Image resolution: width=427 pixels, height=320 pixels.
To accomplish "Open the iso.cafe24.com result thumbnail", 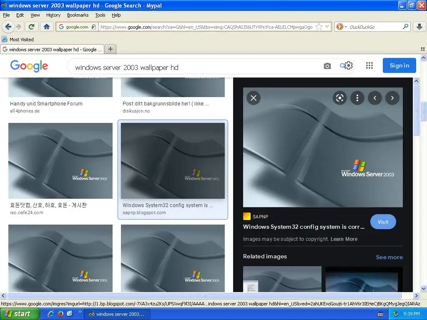I will 60,160.
